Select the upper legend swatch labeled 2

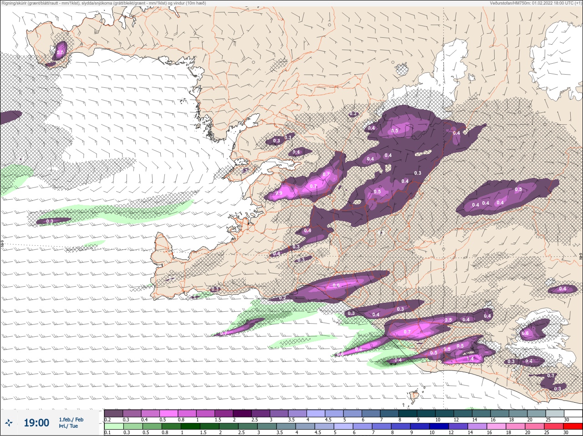(x=242, y=413)
